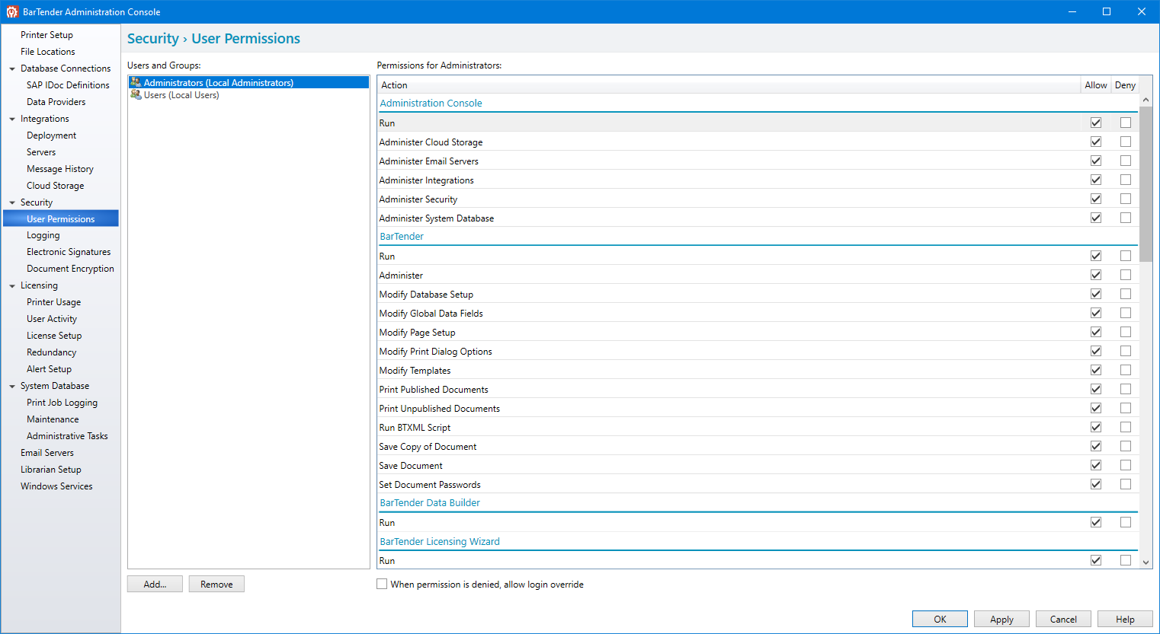Image resolution: width=1160 pixels, height=634 pixels.
Task: Collapse the System Database tree node
Action: (x=12, y=387)
